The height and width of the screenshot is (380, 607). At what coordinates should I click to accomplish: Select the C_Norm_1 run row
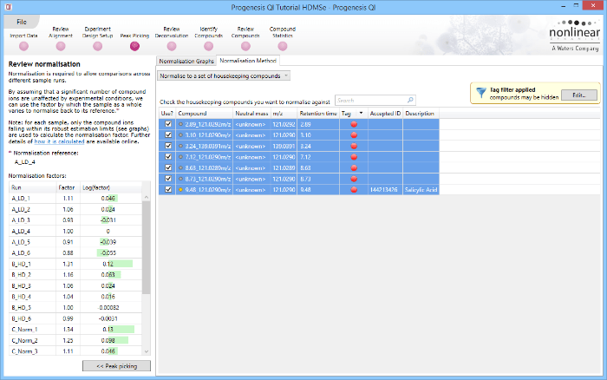pyautogui.click(x=75, y=330)
